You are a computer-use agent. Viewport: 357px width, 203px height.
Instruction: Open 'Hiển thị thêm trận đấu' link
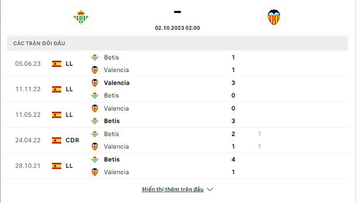coord(173,189)
